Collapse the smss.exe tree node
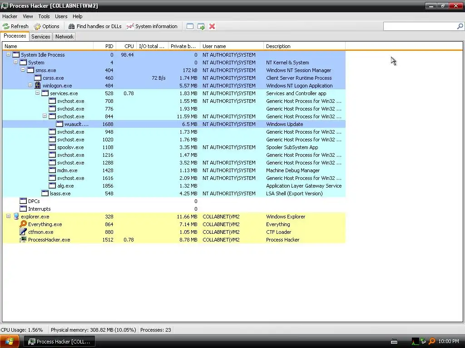The width and height of the screenshot is (465, 348). click(23, 70)
